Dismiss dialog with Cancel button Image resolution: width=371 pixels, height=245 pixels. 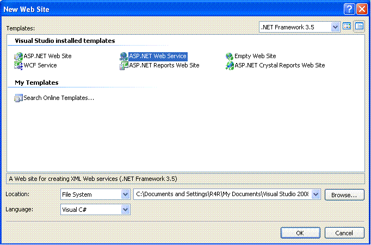point(344,233)
